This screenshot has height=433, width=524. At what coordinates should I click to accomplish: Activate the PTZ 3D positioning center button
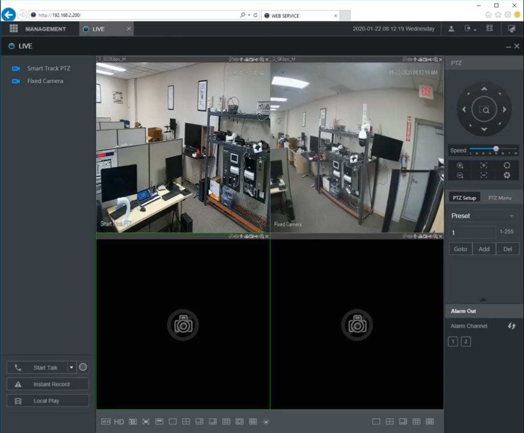point(484,110)
